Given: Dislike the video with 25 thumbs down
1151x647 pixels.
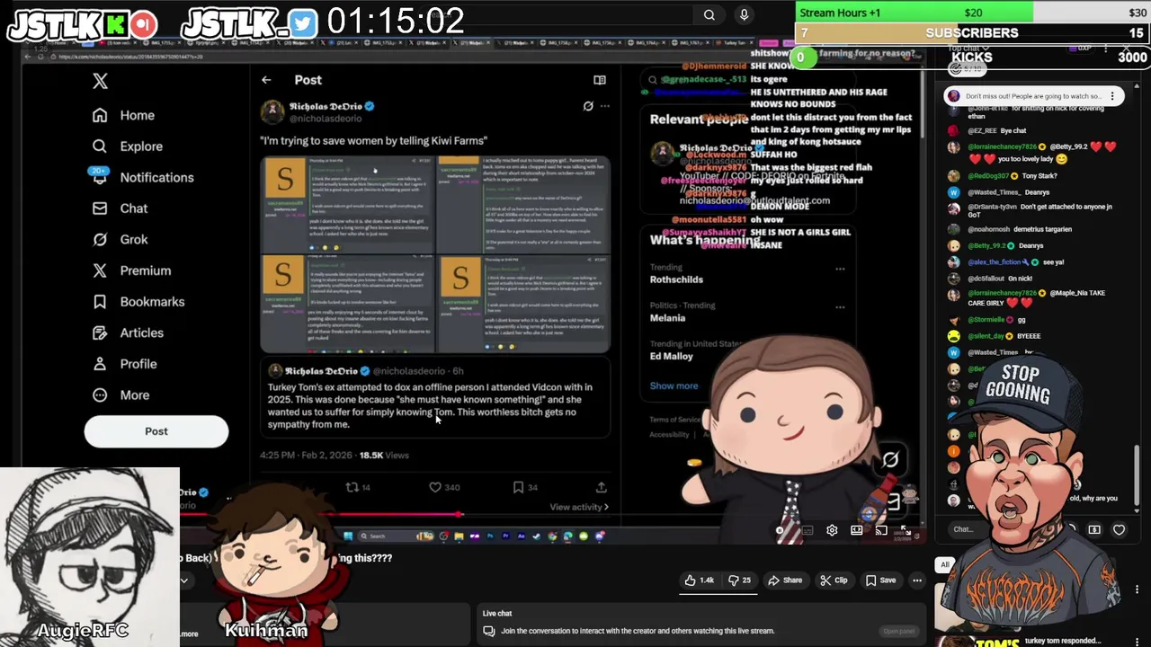Looking at the screenshot, I should tap(739, 581).
